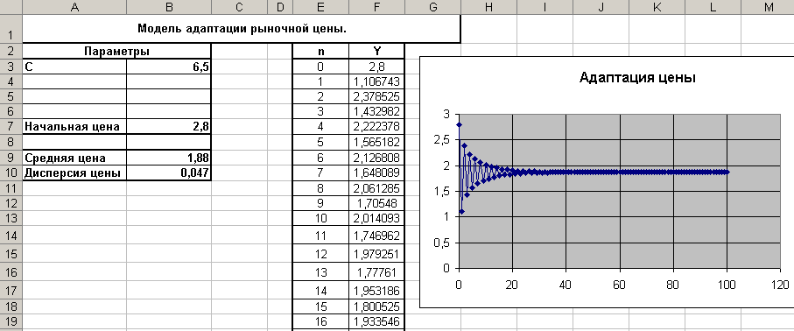Select the Y value 2,222378
794x331 pixels.
(x=376, y=126)
